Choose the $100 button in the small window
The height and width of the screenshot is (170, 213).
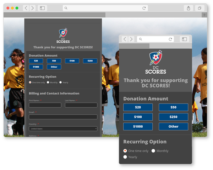click(138, 117)
